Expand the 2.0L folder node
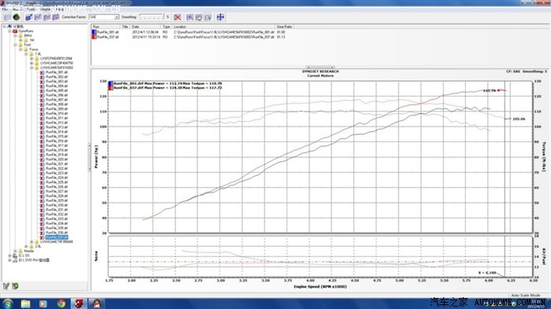The width and height of the screenshot is (551, 309). (26, 247)
